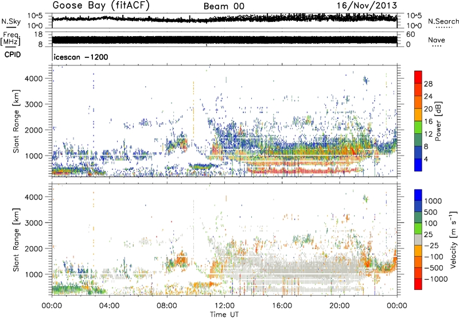Click the CPID label

tap(13, 55)
